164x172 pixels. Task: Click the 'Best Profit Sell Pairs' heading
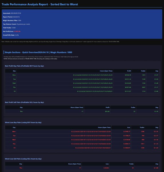pyautogui.click(x=24, y=102)
